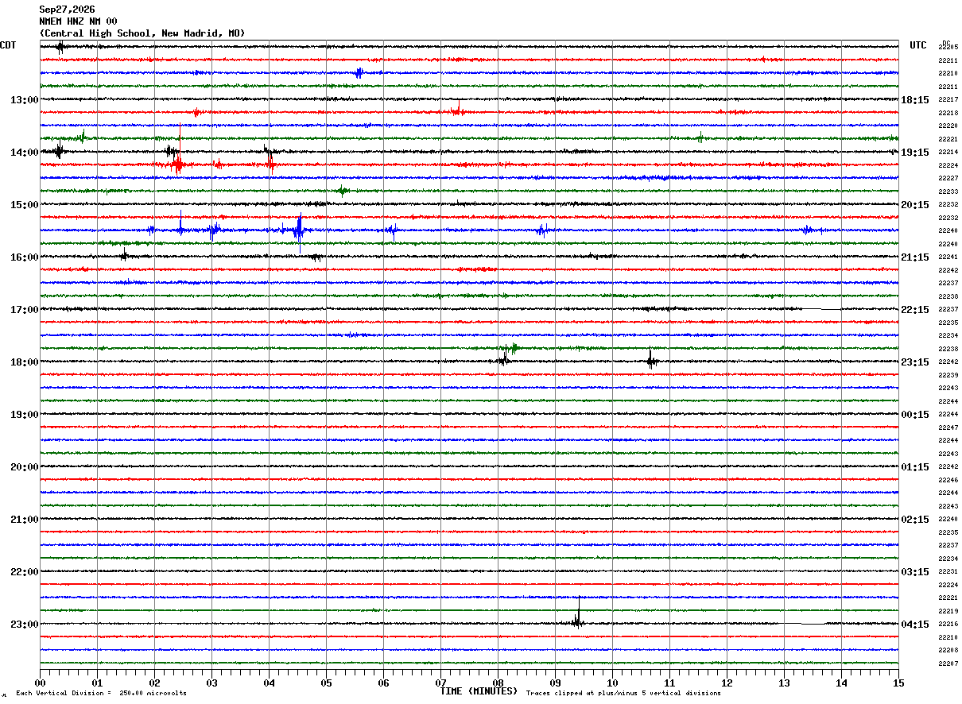The height and width of the screenshot is (704, 962).
Task: Click the Central High School, New Madrid location label
Action: 142,33
